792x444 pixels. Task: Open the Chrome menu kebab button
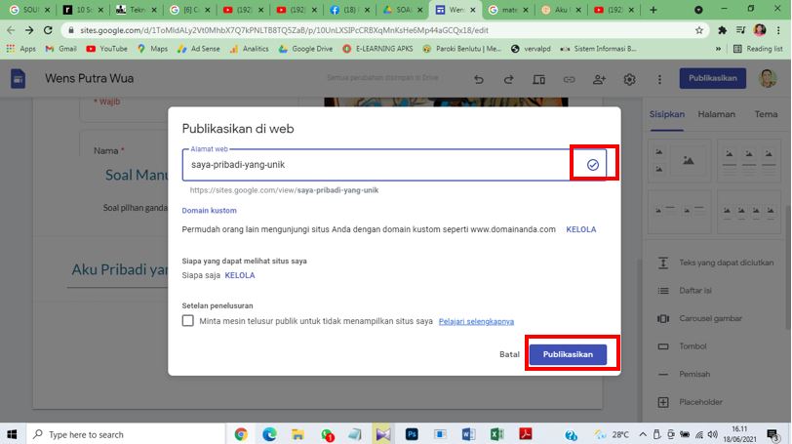pos(778,30)
